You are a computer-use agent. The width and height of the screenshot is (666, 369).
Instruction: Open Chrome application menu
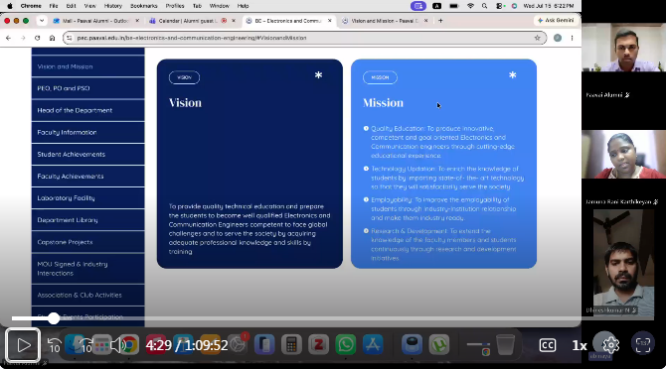(x=31, y=6)
